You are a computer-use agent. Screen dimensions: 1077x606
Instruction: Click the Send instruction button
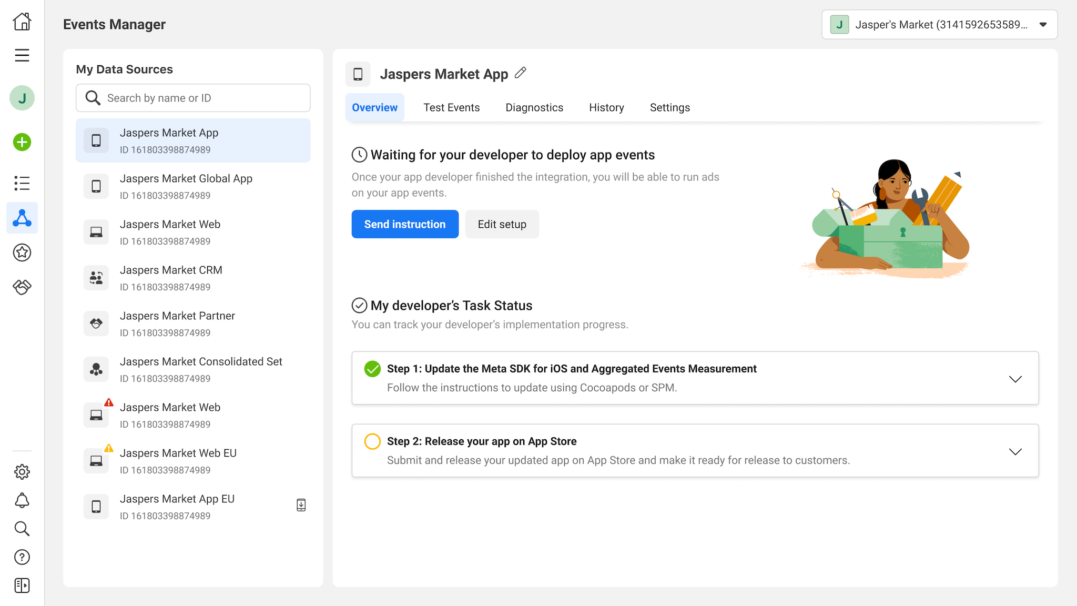click(405, 224)
